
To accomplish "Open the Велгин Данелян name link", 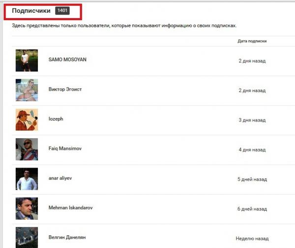I will tap(67, 237).
